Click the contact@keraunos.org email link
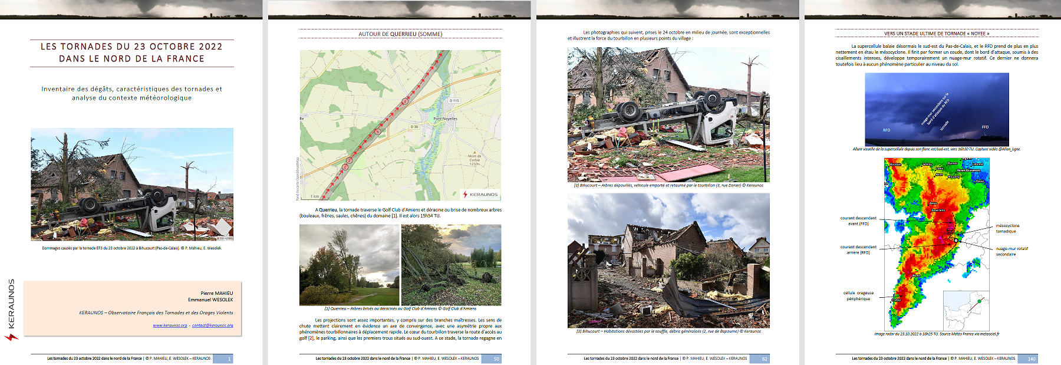The height and width of the screenshot is (365, 1061). point(212,325)
